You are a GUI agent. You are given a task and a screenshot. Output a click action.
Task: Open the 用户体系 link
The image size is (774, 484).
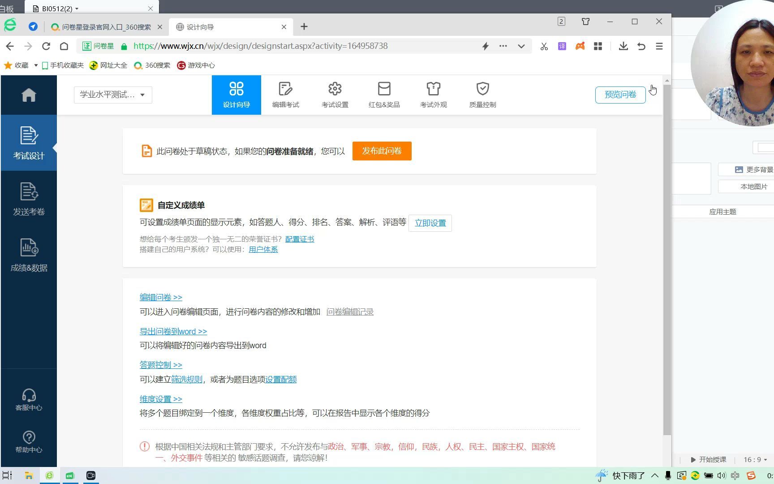coord(263,249)
